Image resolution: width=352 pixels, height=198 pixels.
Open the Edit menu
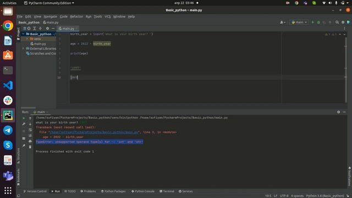[x=28, y=16]
